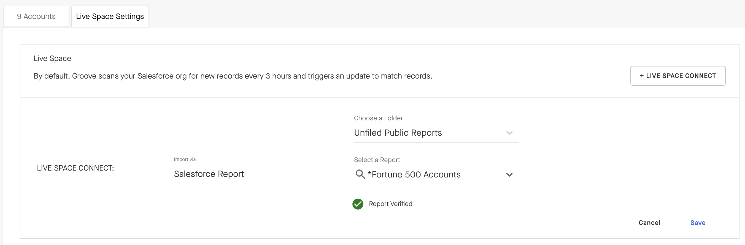Viewport: 745px width, 245px height.
Task: Expand the Choose a Folder chevron arrow
Action: coord(509,133)
